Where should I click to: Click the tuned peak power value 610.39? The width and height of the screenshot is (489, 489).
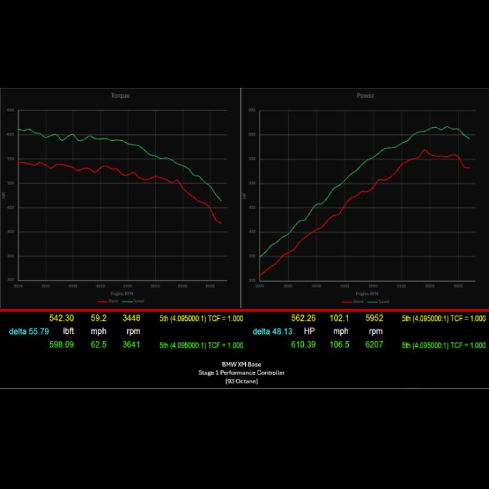click(x=303, y=345)
